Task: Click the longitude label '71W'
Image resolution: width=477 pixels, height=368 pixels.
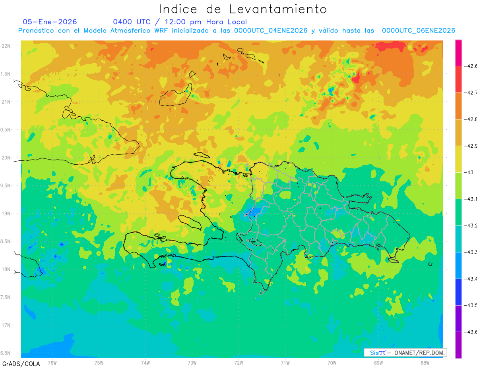Action: pyautogui.click(x=285, y=363)
